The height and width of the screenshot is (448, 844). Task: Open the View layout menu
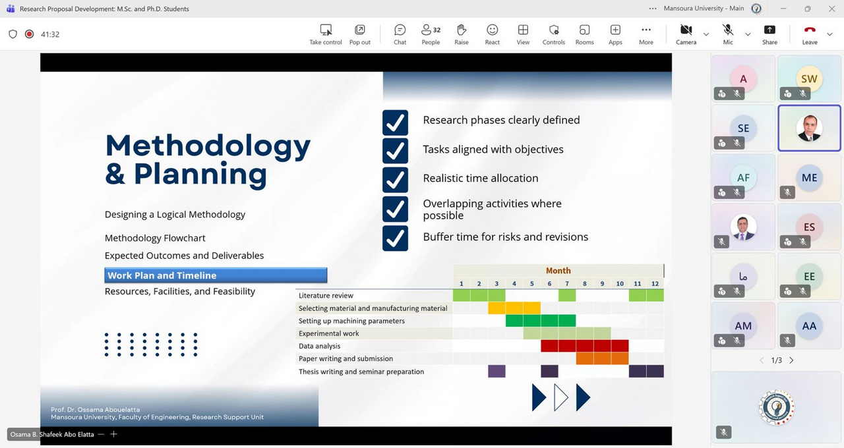[523, 34]
